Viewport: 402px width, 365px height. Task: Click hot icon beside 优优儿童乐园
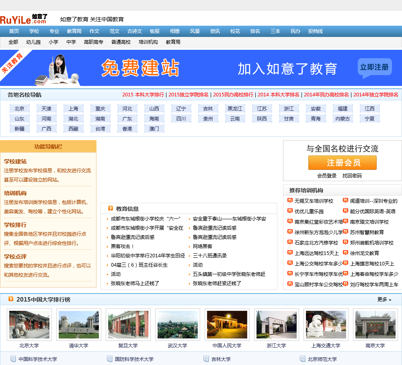[290, 211]
